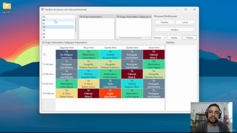Select Thursday 7 h 50 Português cell
237x133 pixels.
point(132,64)
